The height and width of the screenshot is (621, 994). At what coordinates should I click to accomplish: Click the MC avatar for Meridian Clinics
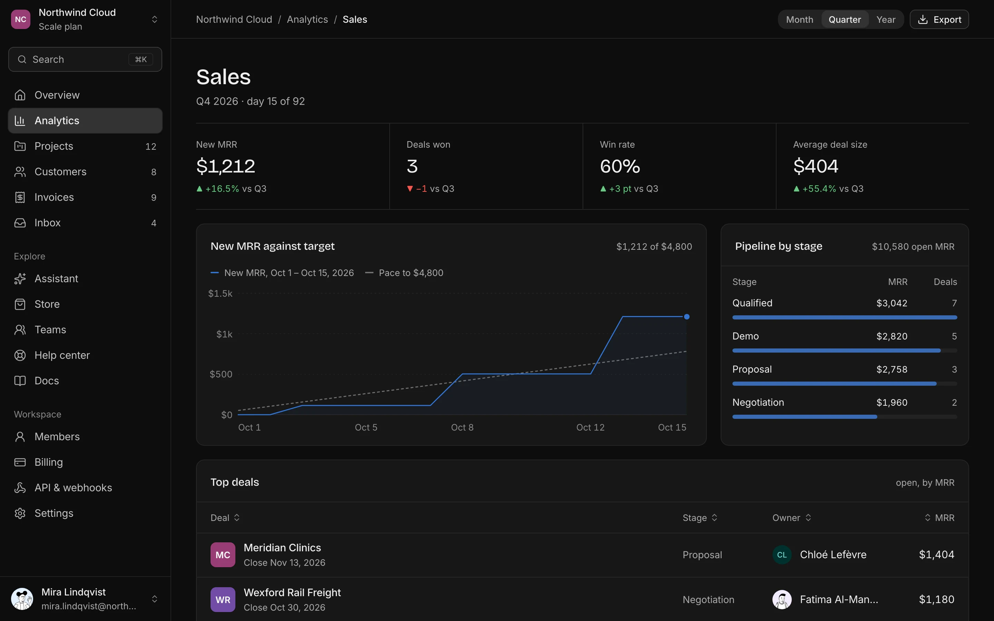pos(223,555)
